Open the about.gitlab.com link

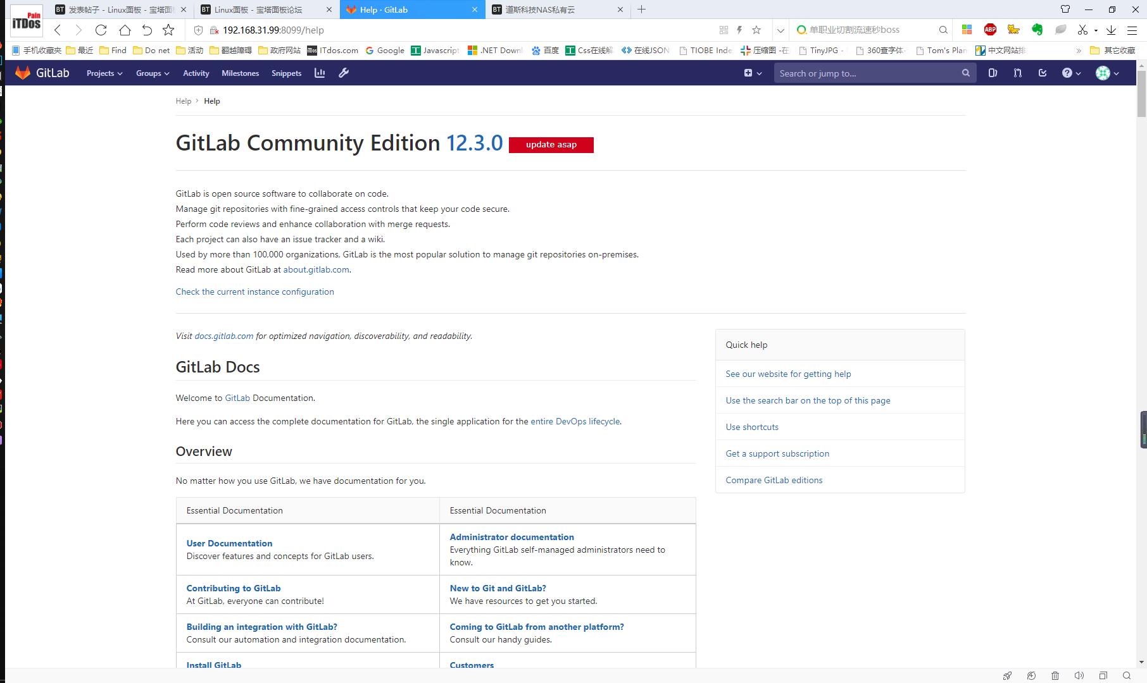[x=316, y=269]
